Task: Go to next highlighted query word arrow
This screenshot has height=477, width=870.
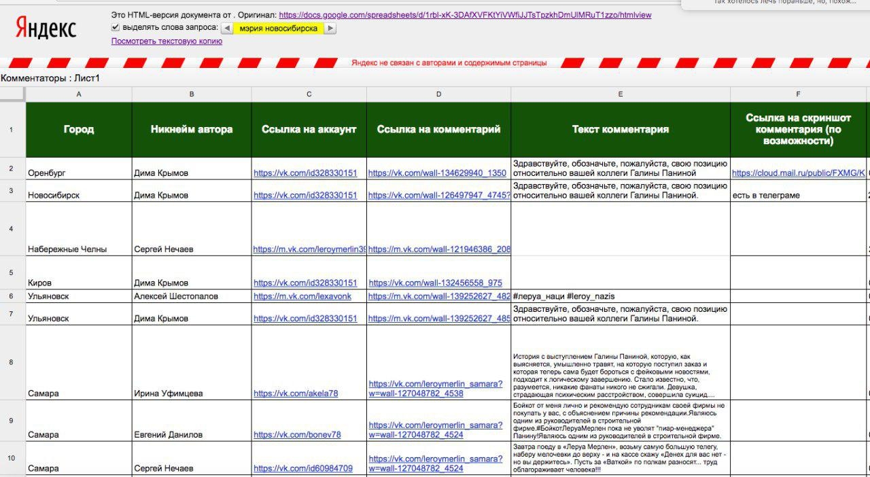Action: 330,29
